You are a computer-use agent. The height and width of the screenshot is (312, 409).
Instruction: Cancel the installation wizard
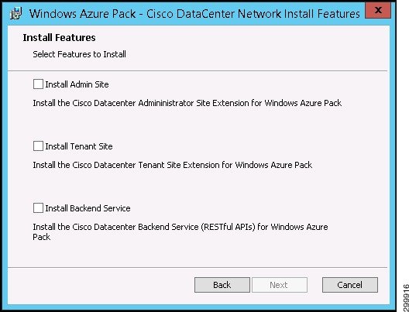click(350, 285)
